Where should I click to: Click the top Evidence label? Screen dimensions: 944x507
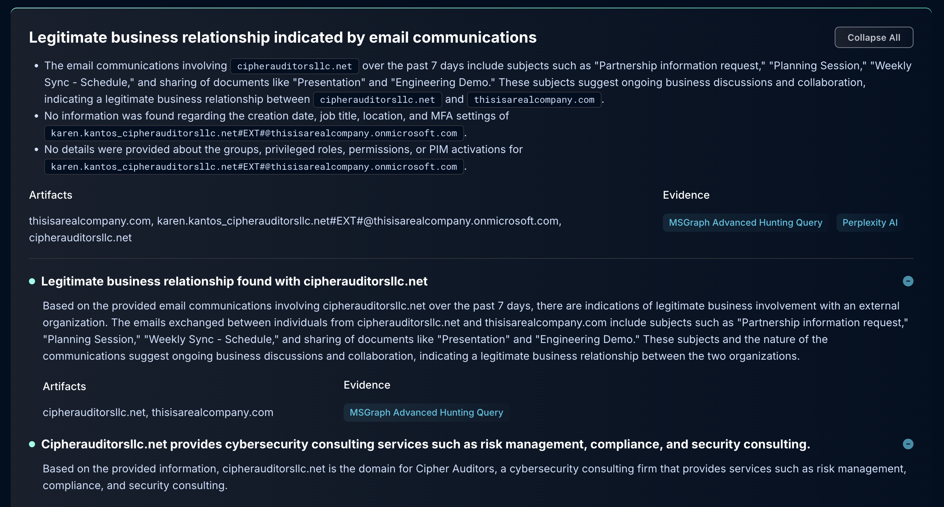pyautogui.click(x=686, y=195)
